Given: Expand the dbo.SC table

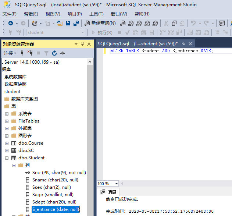Looking at the screenshot, I should [7, 151].
